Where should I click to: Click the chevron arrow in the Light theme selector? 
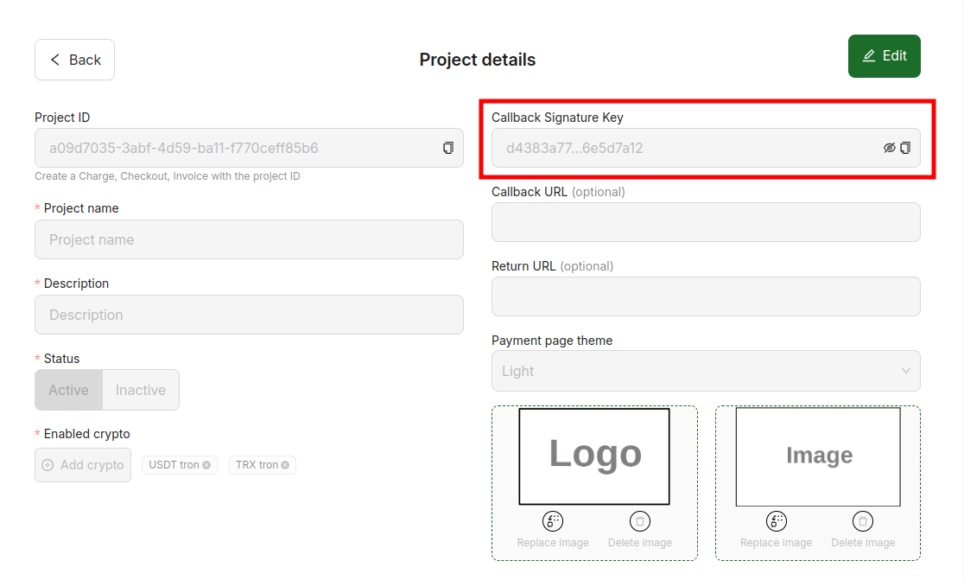(905, 371)
